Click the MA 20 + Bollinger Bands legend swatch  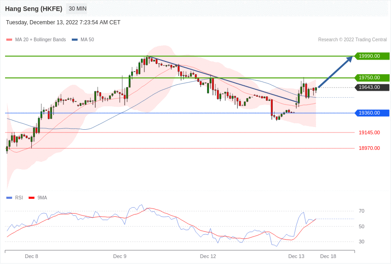(9, 40)
